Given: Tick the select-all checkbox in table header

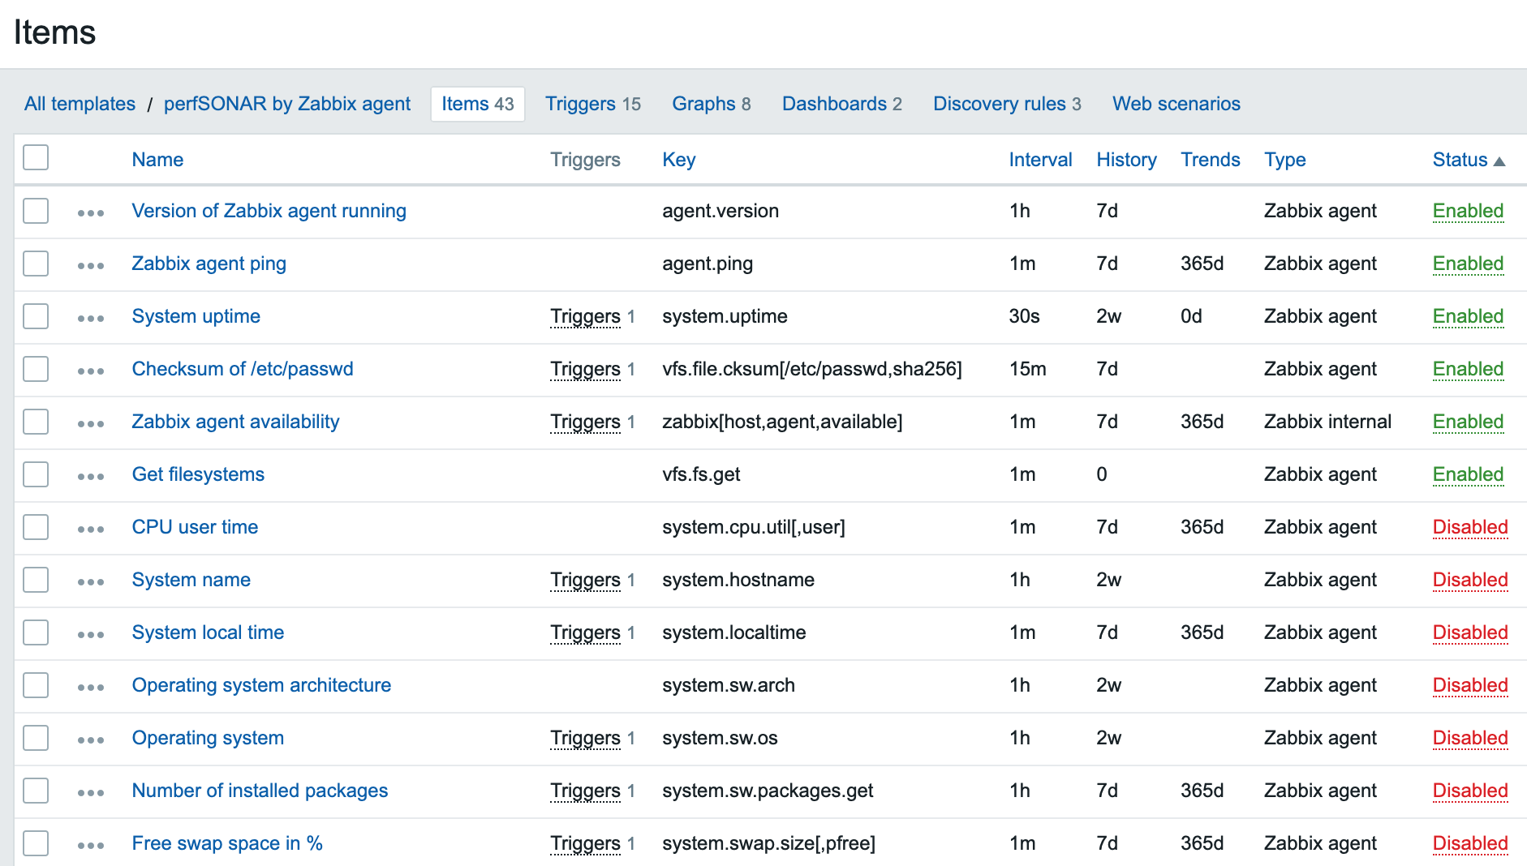Looking at the screenshot, I should click(36, 157).
